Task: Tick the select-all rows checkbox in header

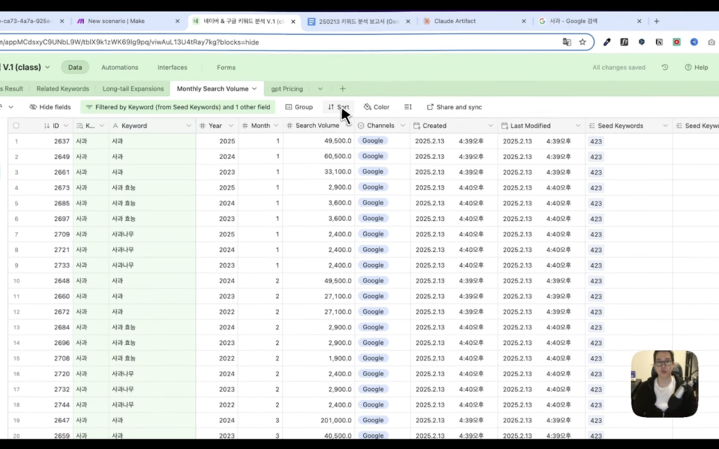Action: pyautogui.click(x=16, y=126)
